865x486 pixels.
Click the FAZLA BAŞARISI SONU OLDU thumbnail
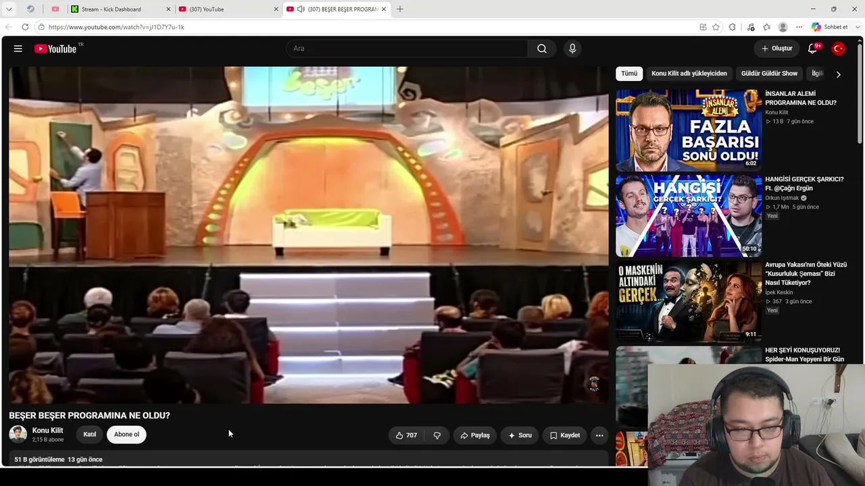[689, 130]
